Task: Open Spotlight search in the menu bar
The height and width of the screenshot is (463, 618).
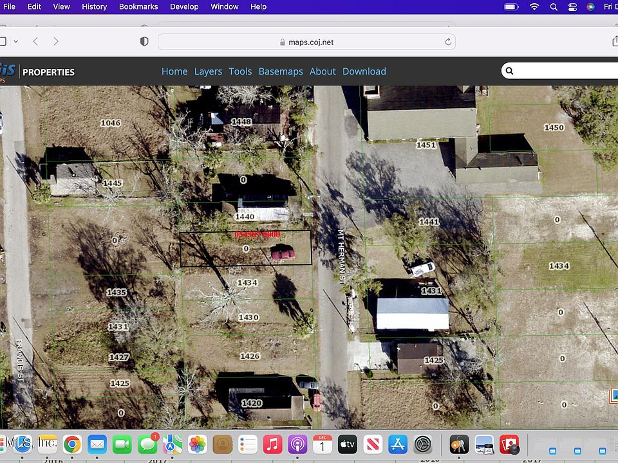Action: [x=554, y=6]
